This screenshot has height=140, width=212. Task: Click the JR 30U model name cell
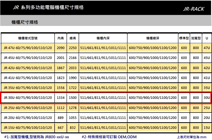(x=28, y=98)
